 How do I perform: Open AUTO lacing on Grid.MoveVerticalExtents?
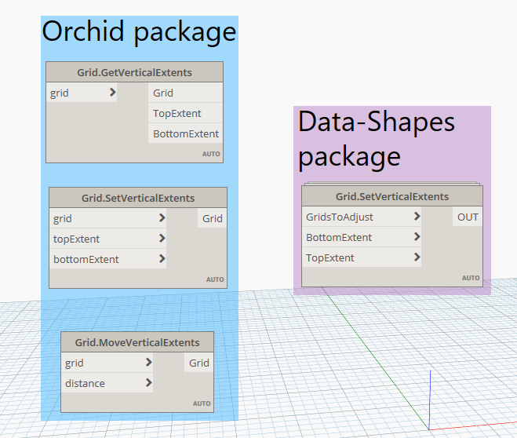click(x=202, y=403)
